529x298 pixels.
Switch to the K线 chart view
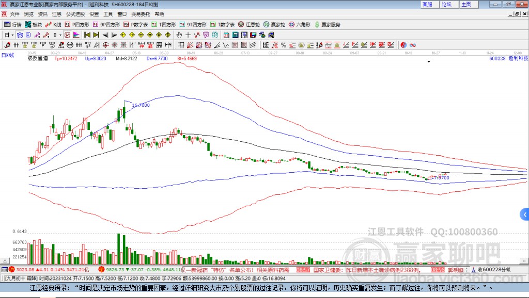53,25
